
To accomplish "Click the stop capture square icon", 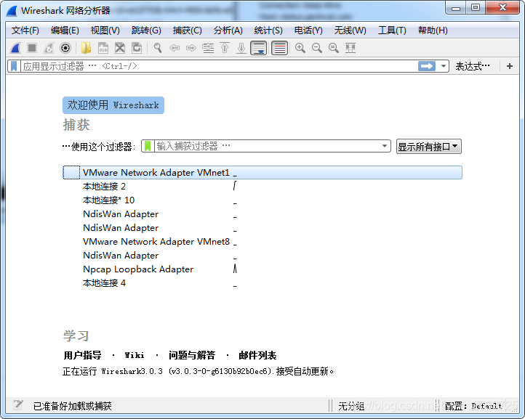I will pos(32,48).
